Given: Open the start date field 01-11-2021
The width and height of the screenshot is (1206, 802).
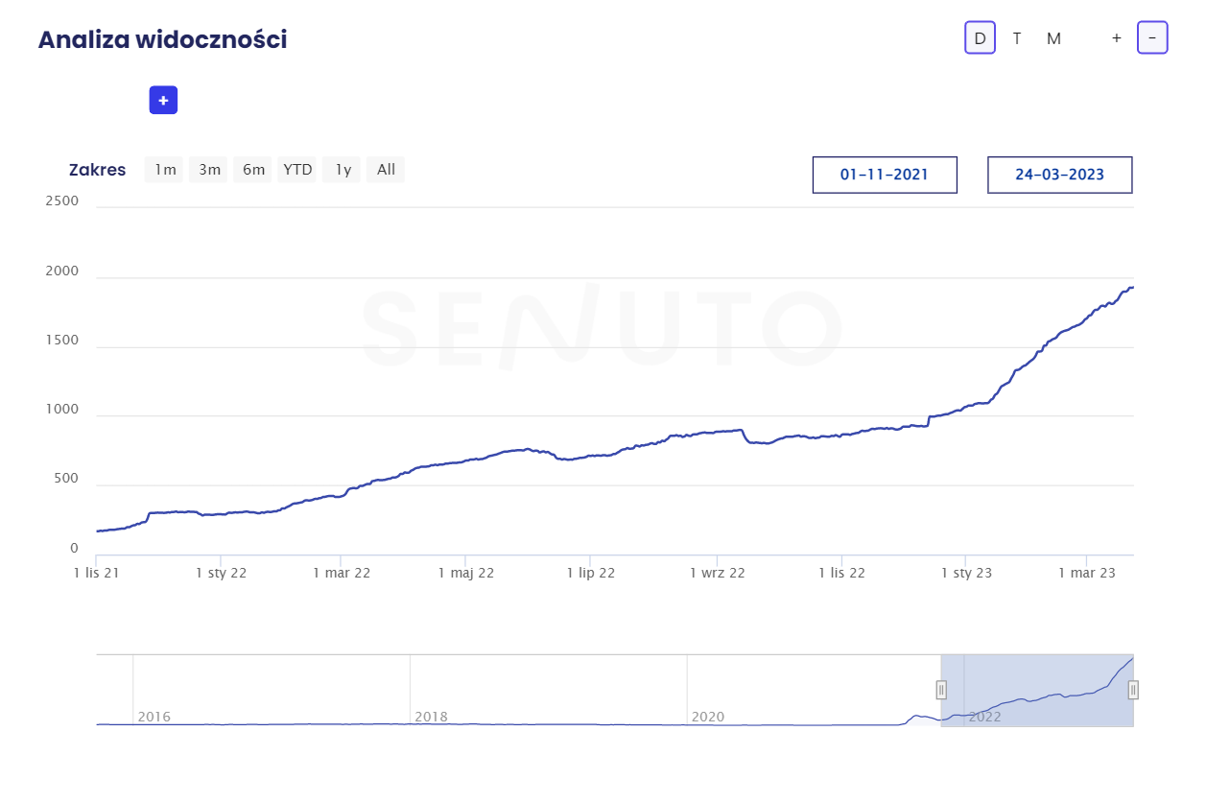Looking at the screenshot, I should pos(885,175).
